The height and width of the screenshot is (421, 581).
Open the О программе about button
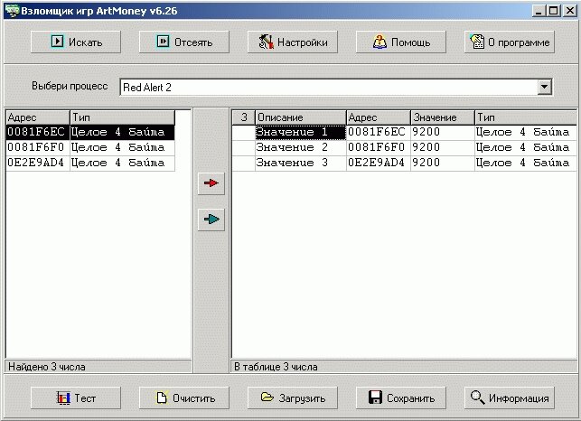pos(509,42)
